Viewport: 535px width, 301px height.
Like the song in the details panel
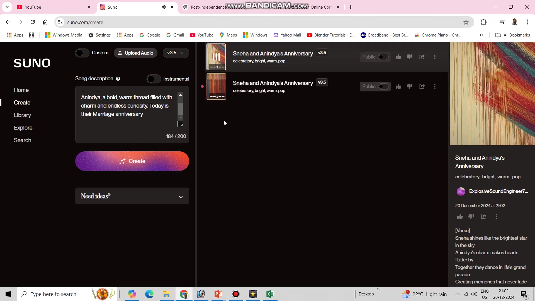pos(460,217)
